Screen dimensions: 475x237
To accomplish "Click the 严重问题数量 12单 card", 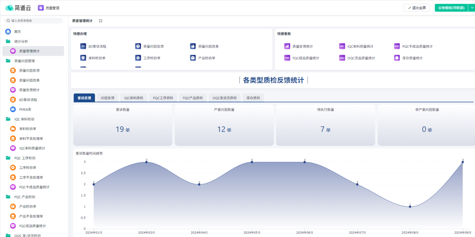I will click(224, 125).
